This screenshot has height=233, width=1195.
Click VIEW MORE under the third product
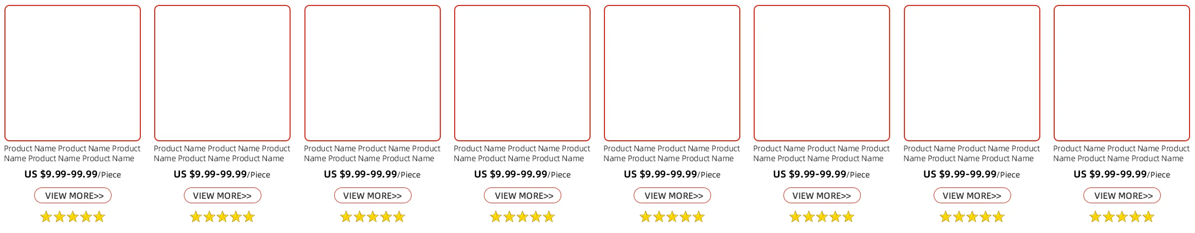point(373,195)
